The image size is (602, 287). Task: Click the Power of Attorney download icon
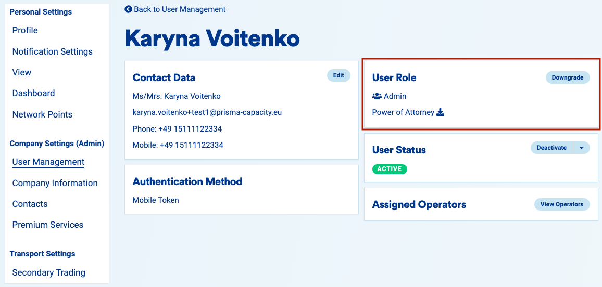pyautogui.click(x=440, y=112)
